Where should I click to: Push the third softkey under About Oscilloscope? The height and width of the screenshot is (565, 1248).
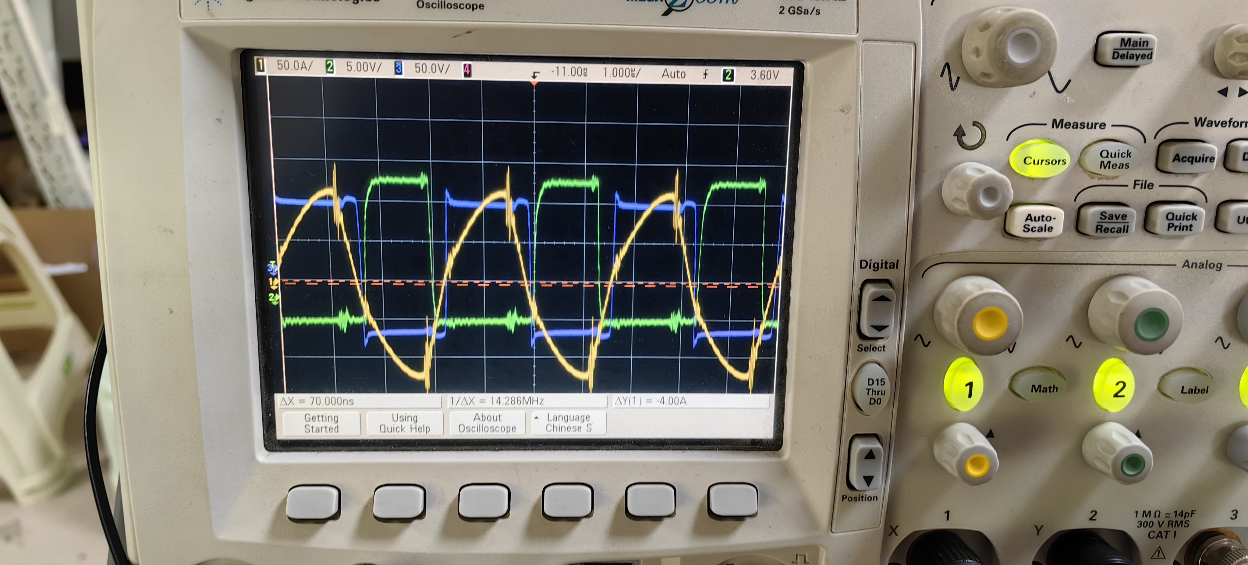(484, 501)
